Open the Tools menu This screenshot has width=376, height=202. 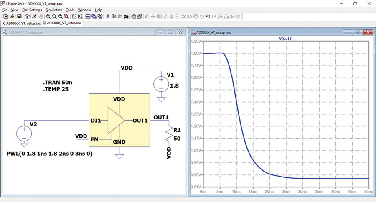(x=70, y=10)
